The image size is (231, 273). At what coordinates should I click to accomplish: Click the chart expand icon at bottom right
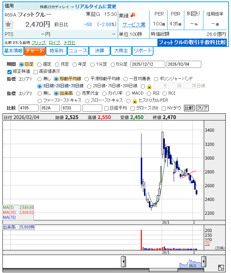[221, 268]
